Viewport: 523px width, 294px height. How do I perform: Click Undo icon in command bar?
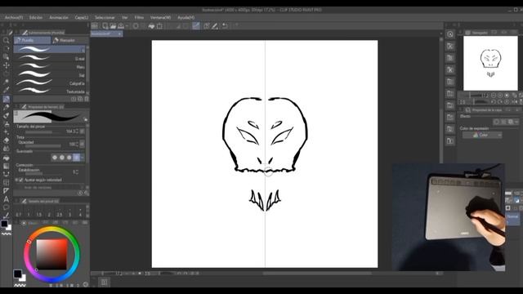click(x=225, y=26)
